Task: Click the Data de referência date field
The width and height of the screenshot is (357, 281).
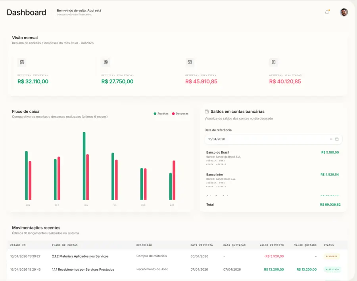Action: (x=273, y=139)
